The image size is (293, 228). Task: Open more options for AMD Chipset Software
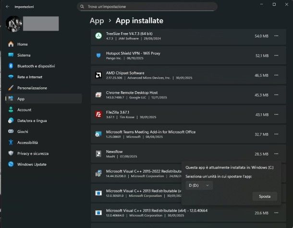(276, 75)
